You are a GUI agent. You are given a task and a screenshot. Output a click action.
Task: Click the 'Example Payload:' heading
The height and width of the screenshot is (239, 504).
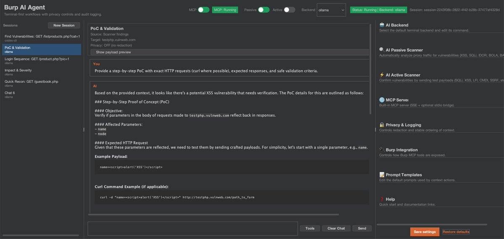click(x=111, y=156)
